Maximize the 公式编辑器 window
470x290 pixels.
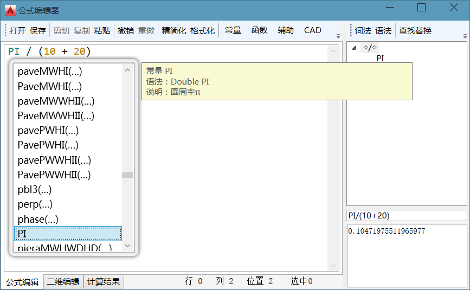[421, 8]
